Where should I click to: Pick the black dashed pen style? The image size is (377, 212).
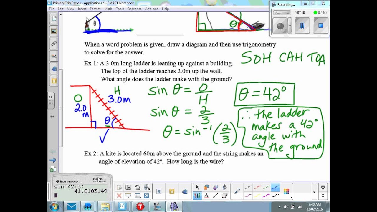click(x=275, y=196)
